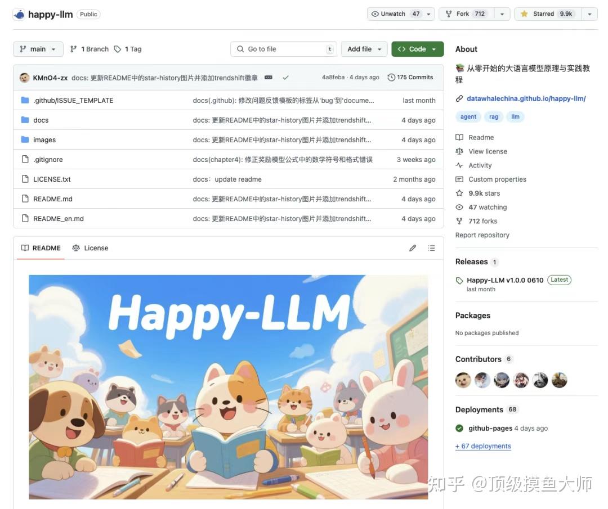The image size is (608, 509).
Task: View license via the scales icon
Action: click(x=460, y=151)
